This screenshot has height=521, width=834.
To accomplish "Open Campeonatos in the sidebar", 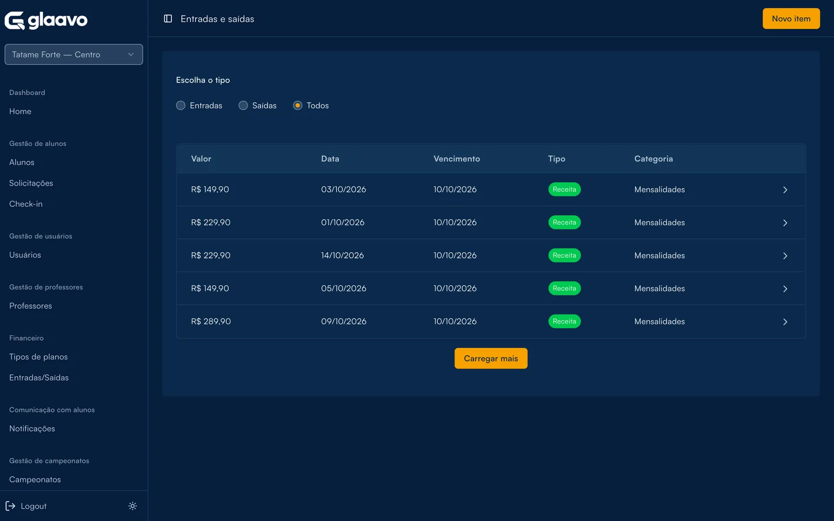I will pos(35,480).
